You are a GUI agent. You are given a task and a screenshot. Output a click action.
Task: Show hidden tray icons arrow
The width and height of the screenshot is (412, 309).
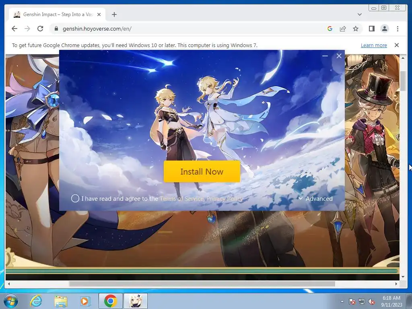pyautogui.click(x=342, y=302)
